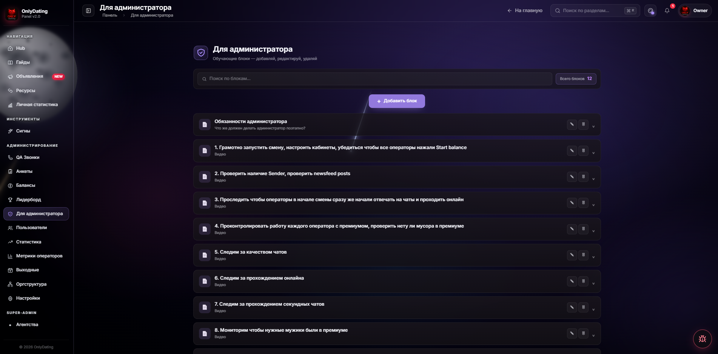Viewport: 718px width, 354px height.
Task: Follow the "На главную" link
Action: (x=525, y=11)
